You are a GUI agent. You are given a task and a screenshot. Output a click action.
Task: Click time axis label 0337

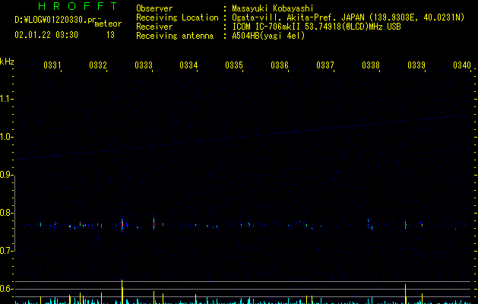point(325,65)
